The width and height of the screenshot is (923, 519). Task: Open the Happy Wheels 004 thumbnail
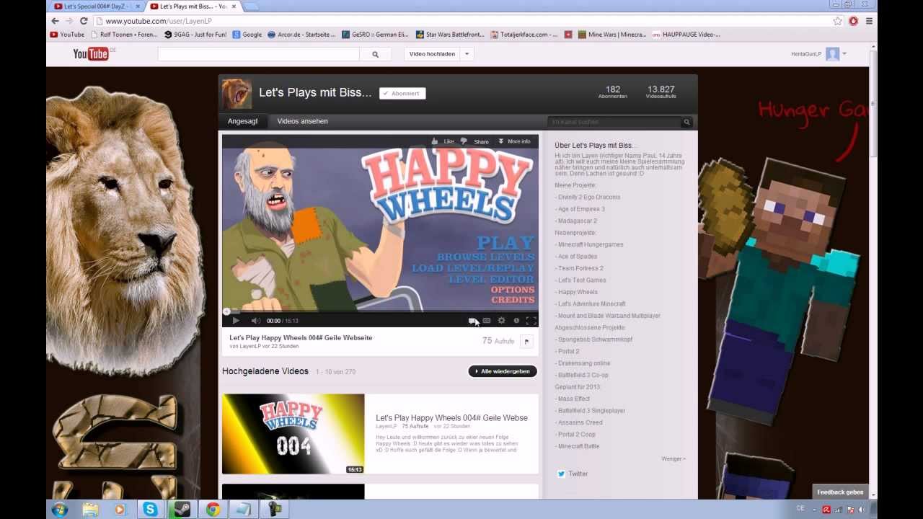(293, 434)
